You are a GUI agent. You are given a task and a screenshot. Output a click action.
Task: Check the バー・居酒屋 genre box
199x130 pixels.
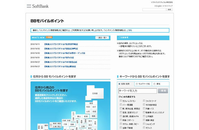121,105
